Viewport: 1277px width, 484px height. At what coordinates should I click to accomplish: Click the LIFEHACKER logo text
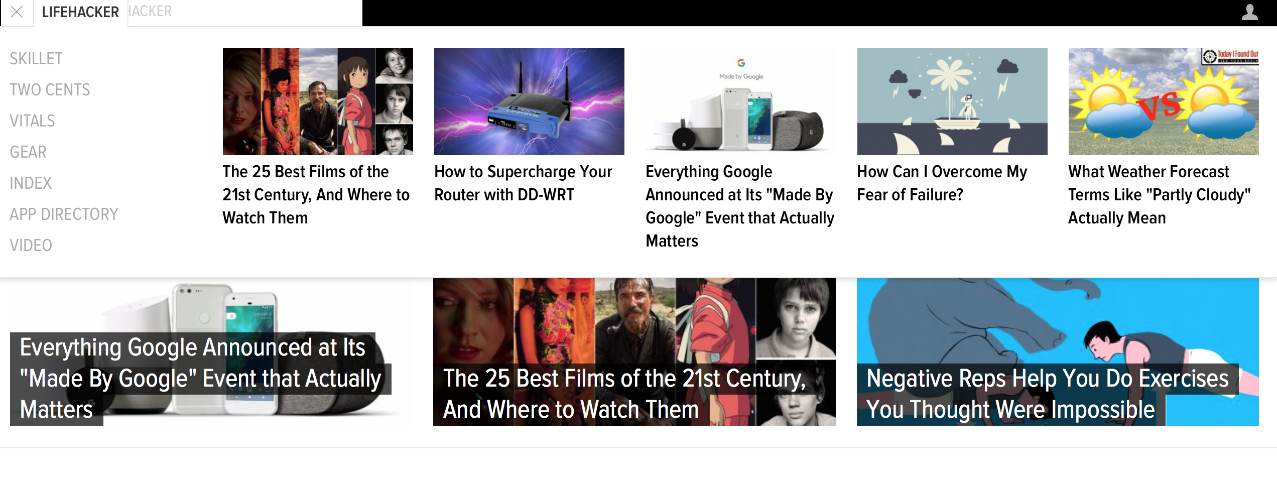80,12
